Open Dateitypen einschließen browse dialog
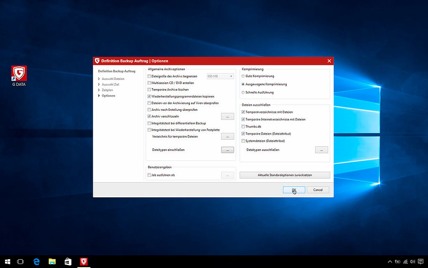The width and height of the screenshot is (428, 268). [227, 150]
